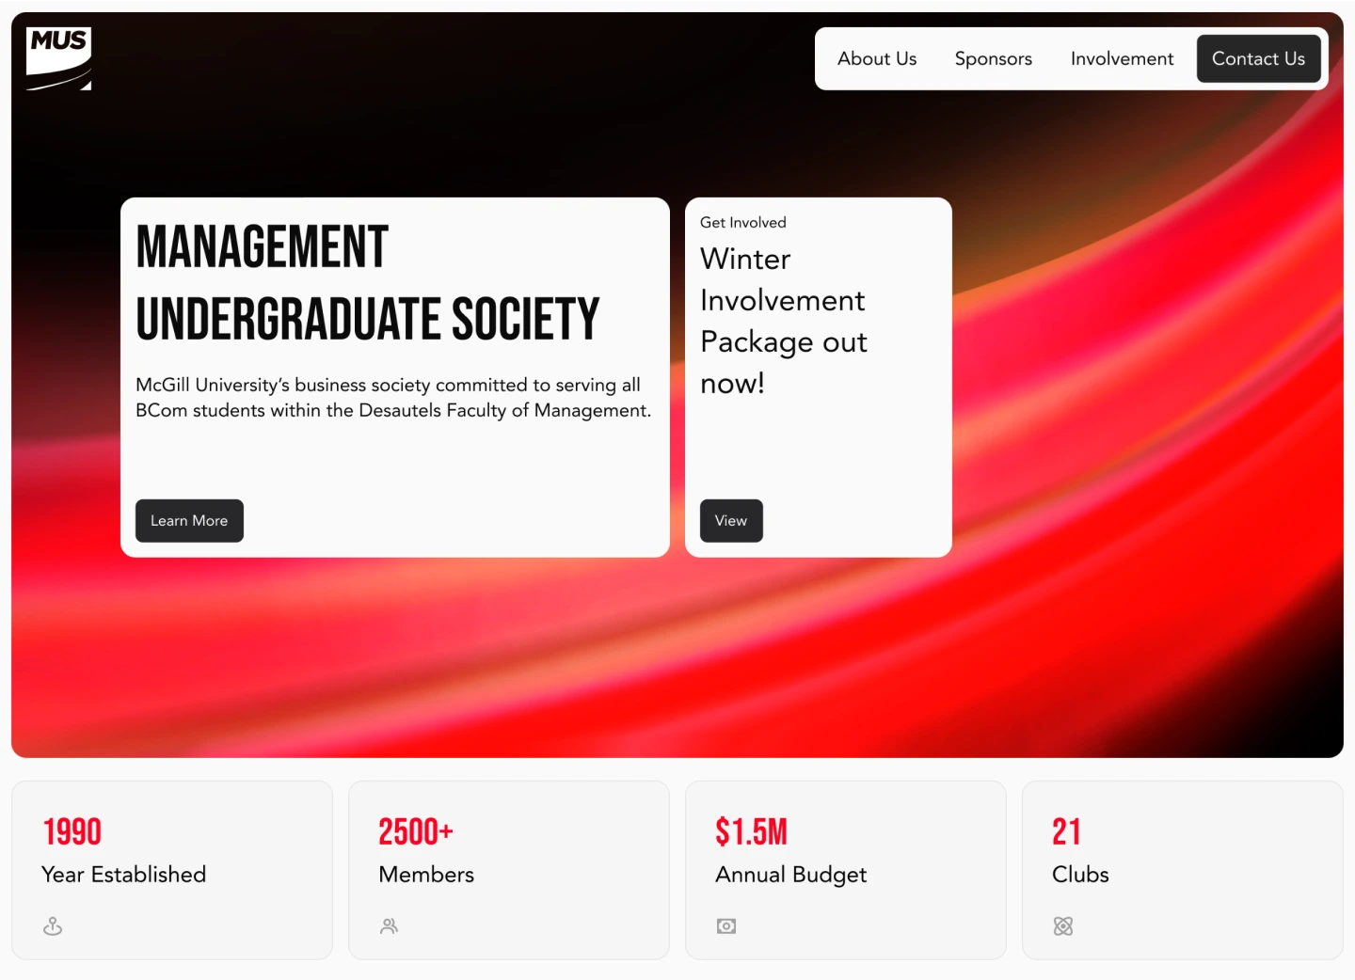
Task: Click the 21 Clubs statistic
Action: click(1066, 831)
